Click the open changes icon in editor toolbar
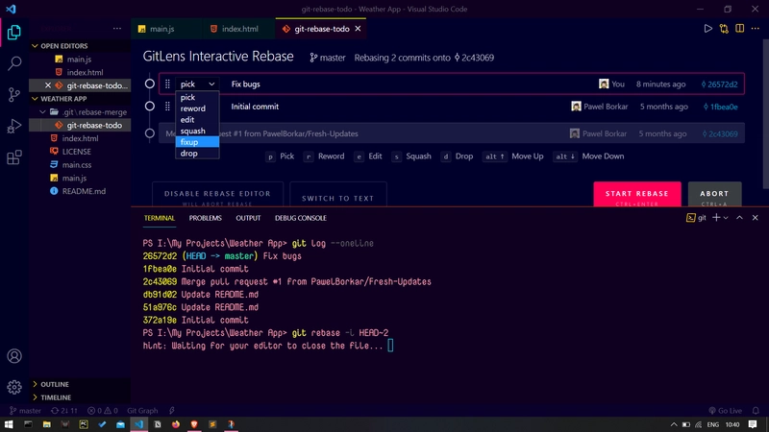This screenshot has width=769, height=432. click(724, 29)
